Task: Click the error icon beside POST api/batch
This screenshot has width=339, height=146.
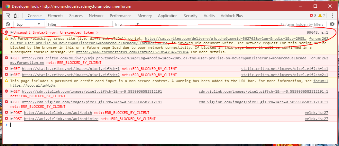Action: [x=6, y=112]
